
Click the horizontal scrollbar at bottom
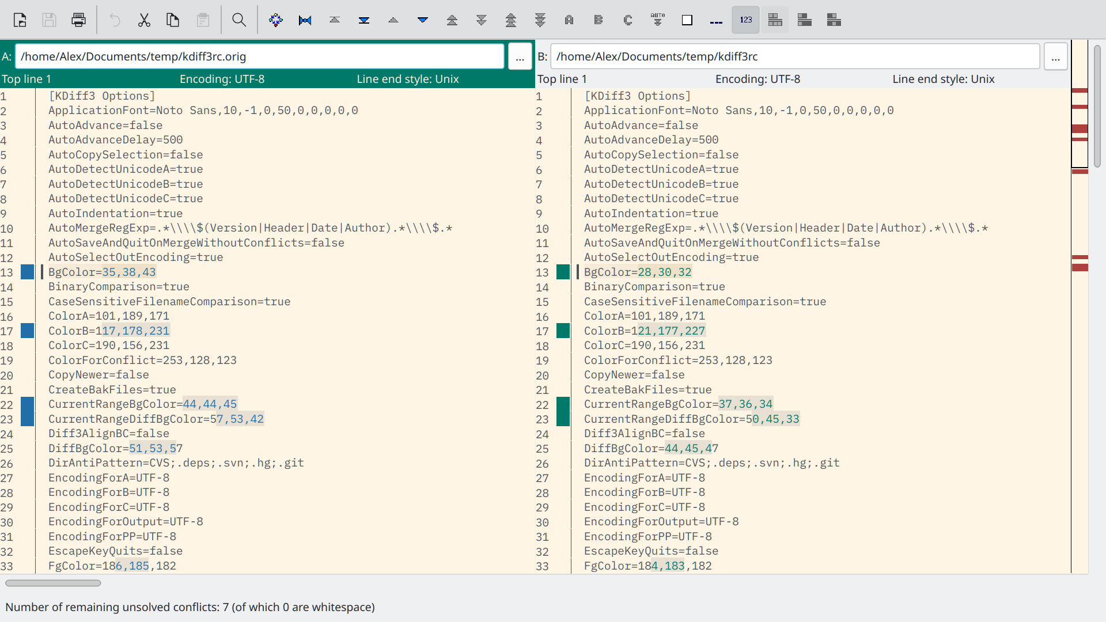(x=53, y=583)
